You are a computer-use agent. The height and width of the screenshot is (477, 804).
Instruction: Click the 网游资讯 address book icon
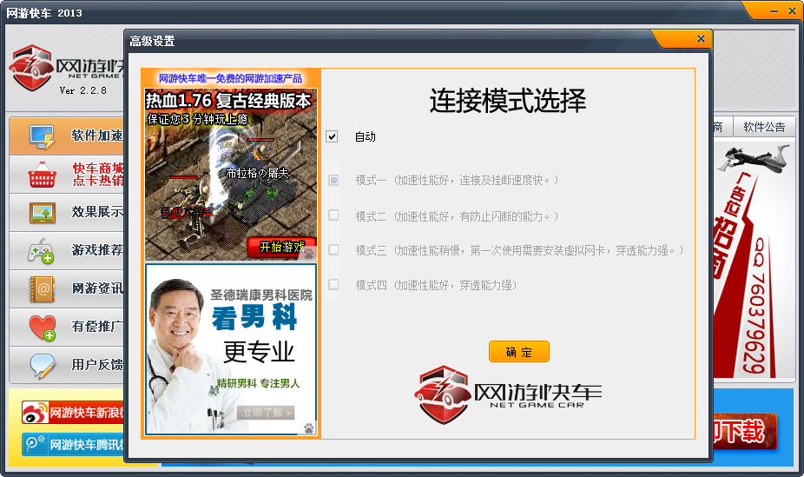coord(42,288)
